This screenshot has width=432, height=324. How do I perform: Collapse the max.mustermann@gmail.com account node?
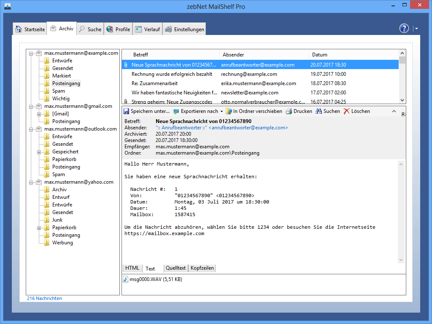tap(31, 107)
